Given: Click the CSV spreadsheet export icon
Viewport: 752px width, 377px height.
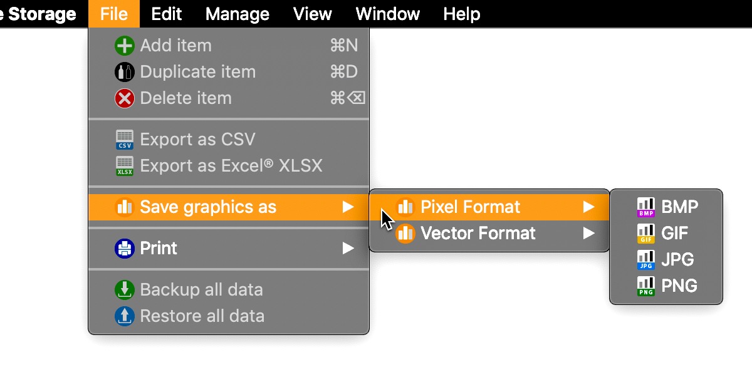Looking at the screenshot, I should pos(125,140).
